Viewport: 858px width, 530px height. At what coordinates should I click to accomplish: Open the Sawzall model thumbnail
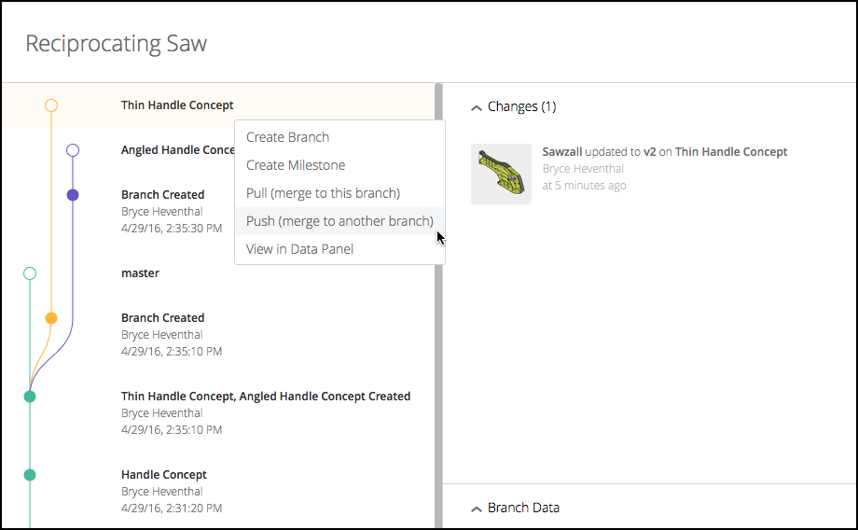(x=501, y=174)
